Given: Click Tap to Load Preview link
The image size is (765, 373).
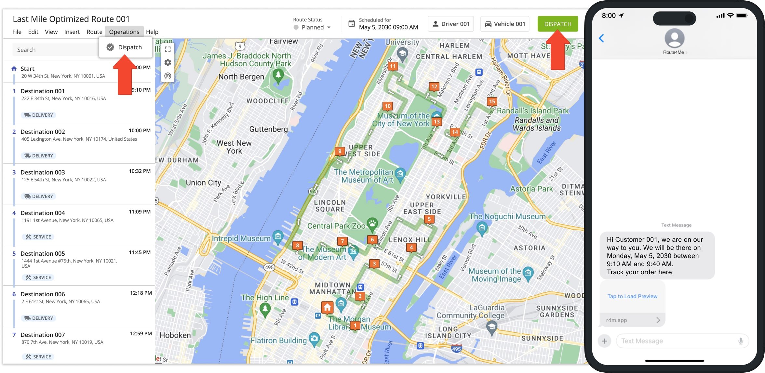Looking at the screenshot, I should (632, 296).
